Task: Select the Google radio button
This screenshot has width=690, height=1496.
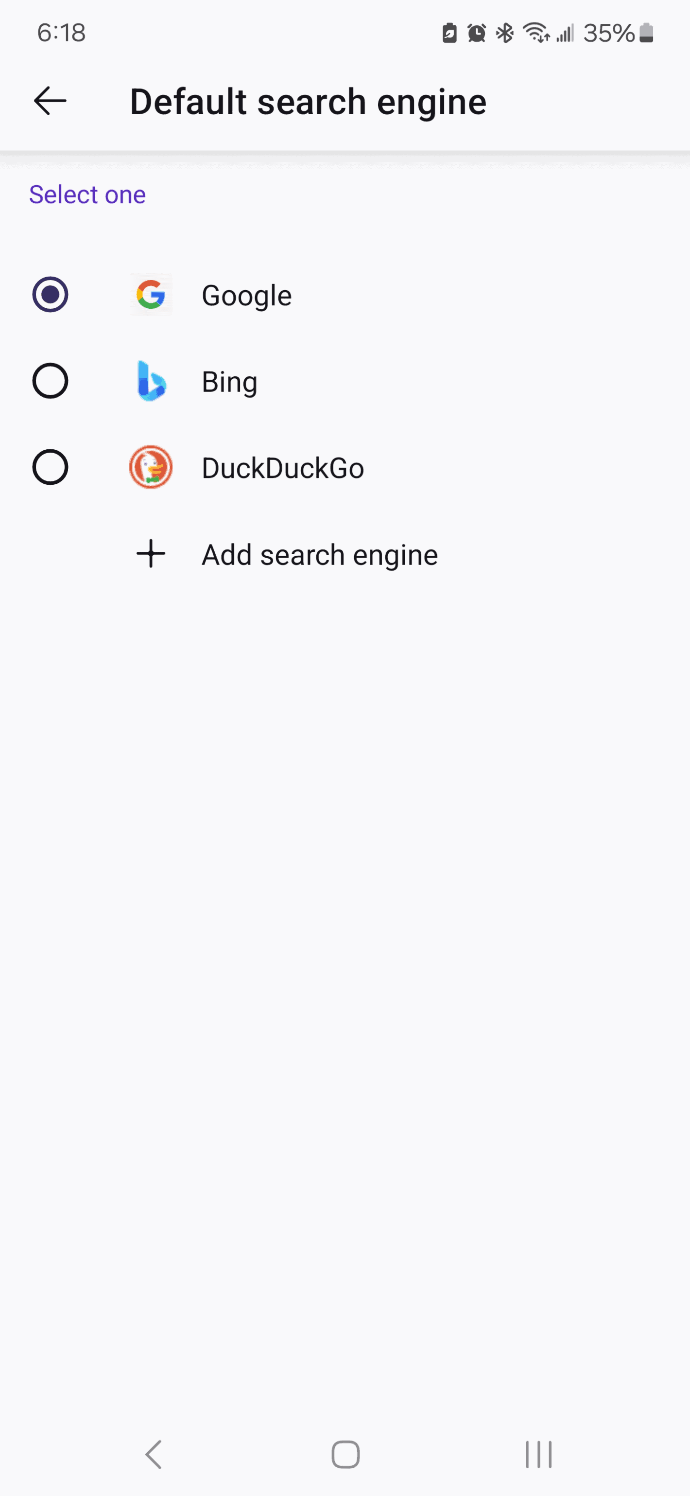Action: tap(51, 295)
